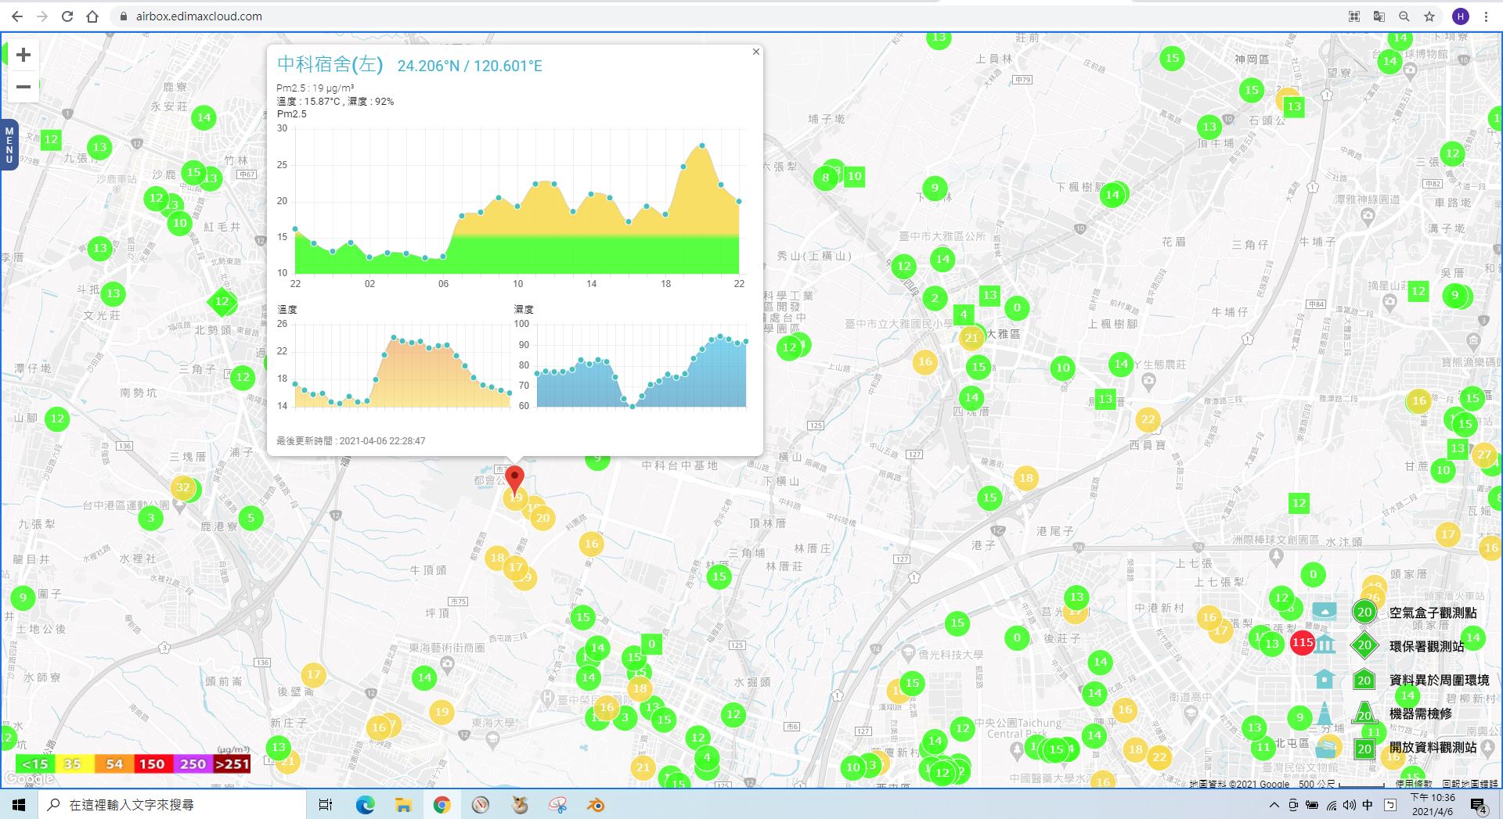This screenshot has width=1503, height=819.
Task: Open the Google Translate page icon
Action: tap(1379, 16)
